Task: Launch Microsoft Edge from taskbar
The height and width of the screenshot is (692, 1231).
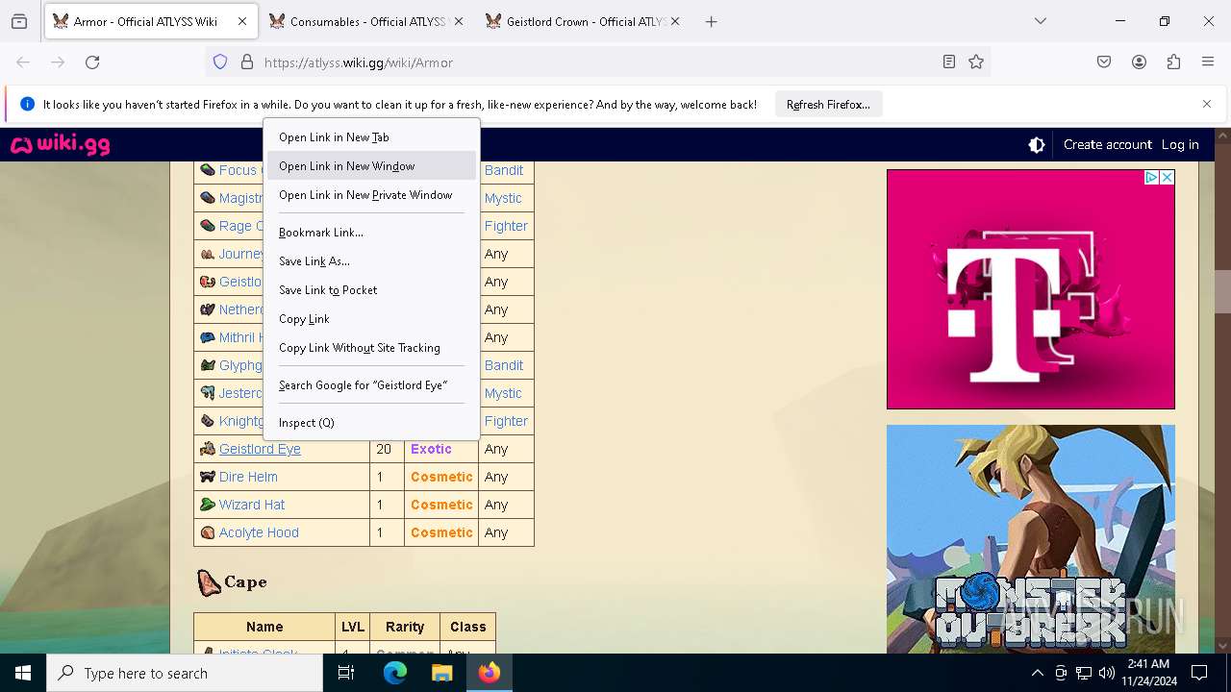Action: pos(395,673)
